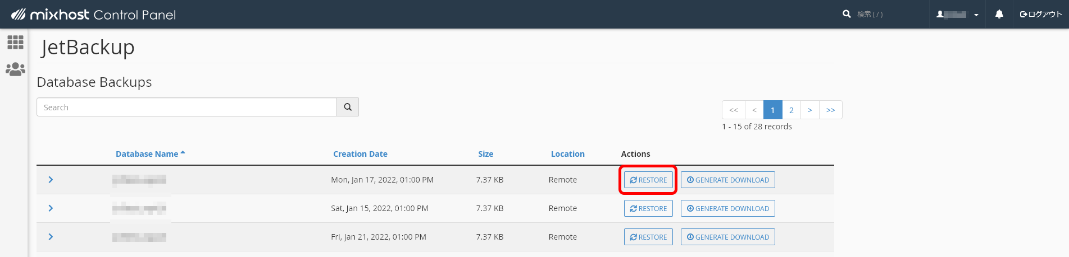Expand the Jan 21, 2022 backup row
Viewport: 1069px width, 257px height.
(51, 237)
